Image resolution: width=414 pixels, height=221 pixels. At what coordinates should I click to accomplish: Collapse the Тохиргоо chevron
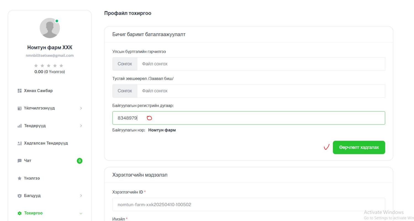(x=81, y=213)
